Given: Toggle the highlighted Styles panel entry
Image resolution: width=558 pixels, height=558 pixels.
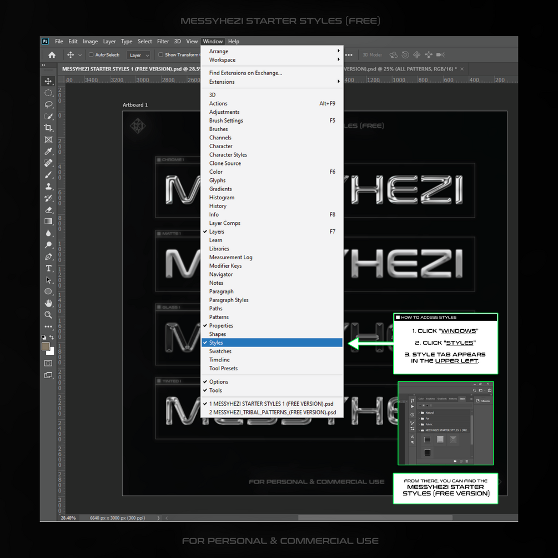Looking at the screenshot, I should click(272, 343).
